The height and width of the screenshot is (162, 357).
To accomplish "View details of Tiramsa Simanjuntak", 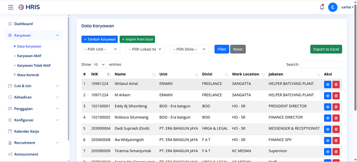I will [x=327, y=151].
